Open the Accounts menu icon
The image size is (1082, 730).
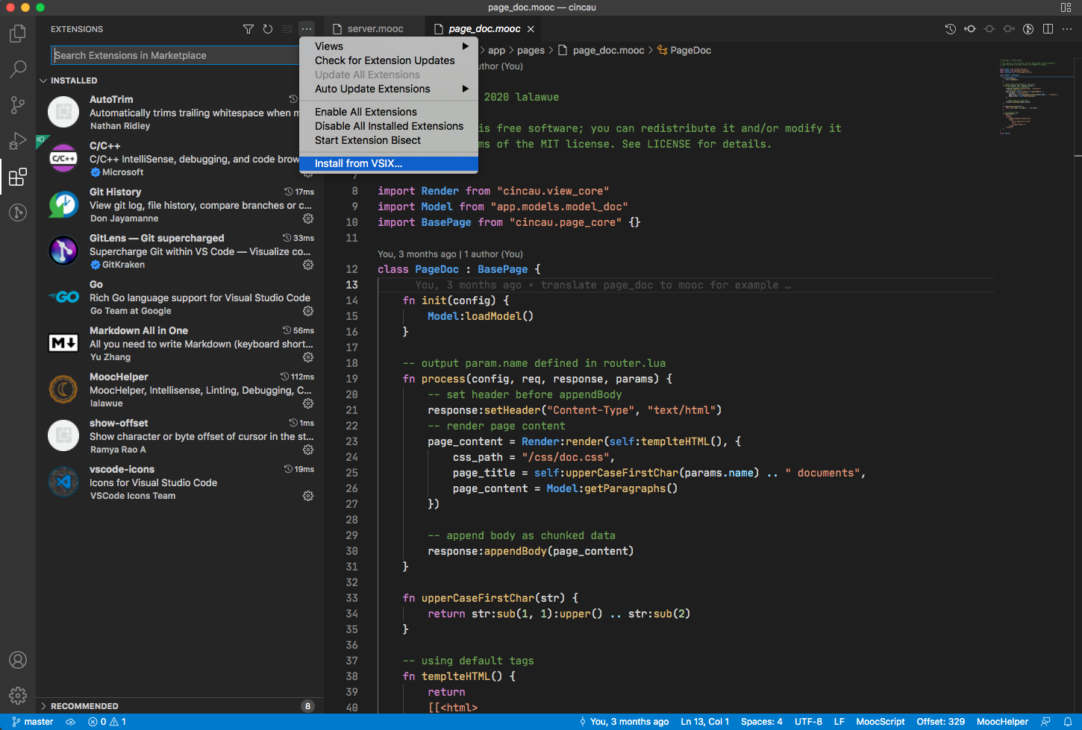pos(18,660)
